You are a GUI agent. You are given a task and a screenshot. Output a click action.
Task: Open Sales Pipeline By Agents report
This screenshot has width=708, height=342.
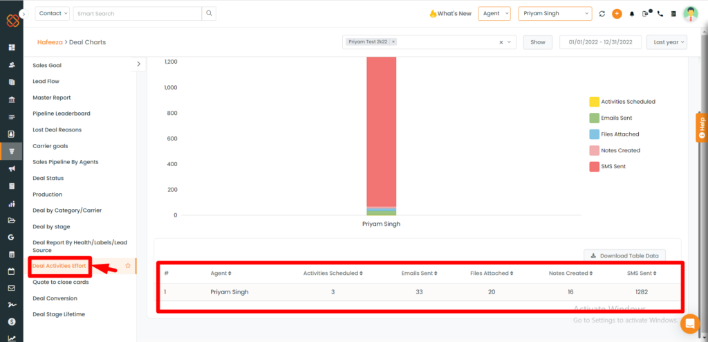[x=66, y=162]
